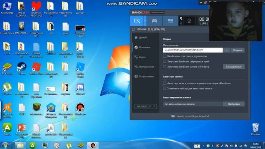
Task: Select the коды text file on desktop
Action: pyautogui.click(x=65, y=29)
